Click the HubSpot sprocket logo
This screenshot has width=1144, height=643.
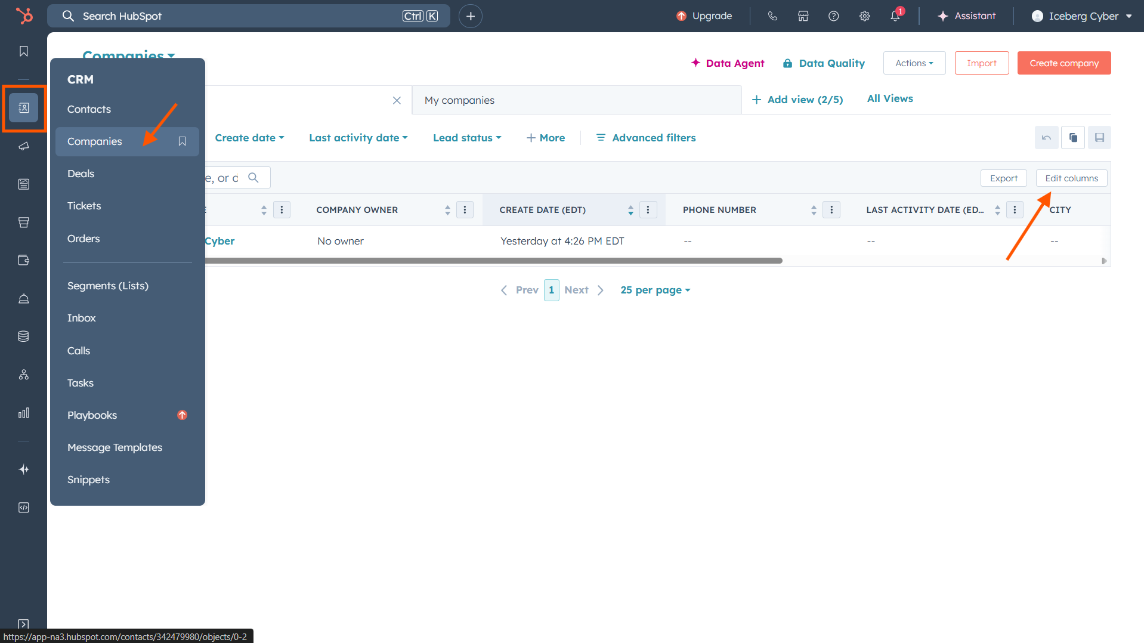24,16
